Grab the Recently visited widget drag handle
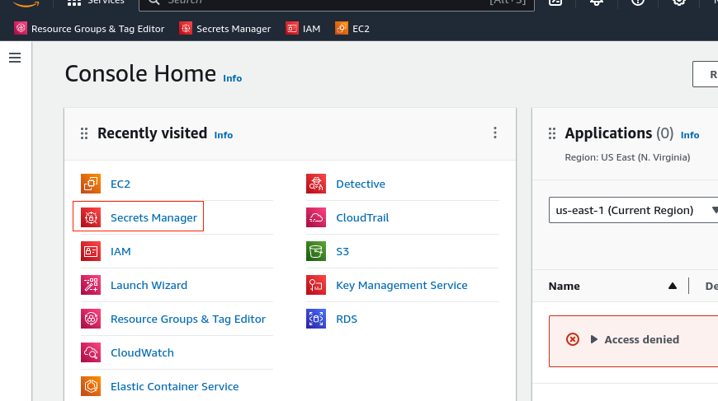 [83, 133]
